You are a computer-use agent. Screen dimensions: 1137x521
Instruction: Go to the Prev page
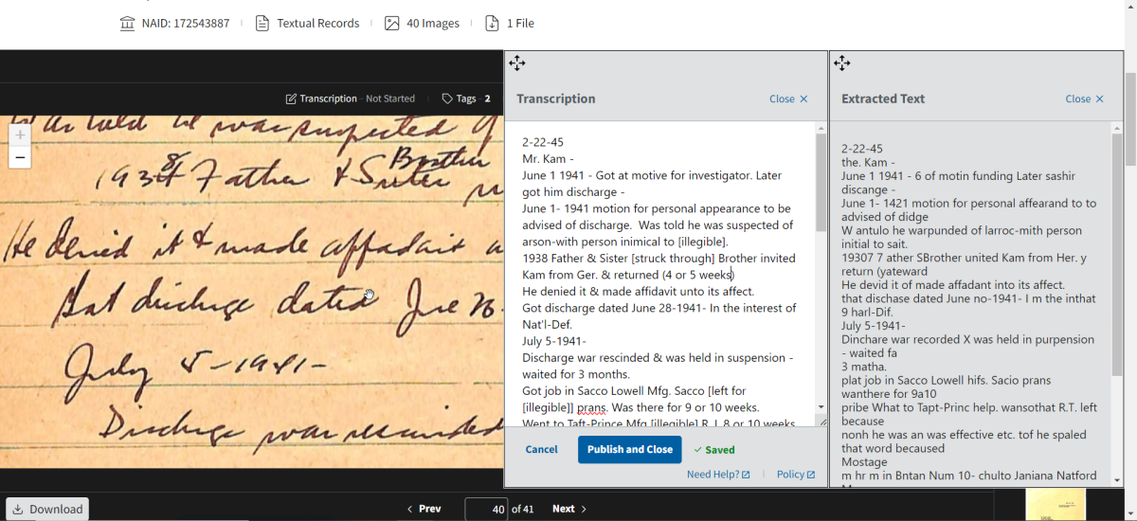(424, 509)
